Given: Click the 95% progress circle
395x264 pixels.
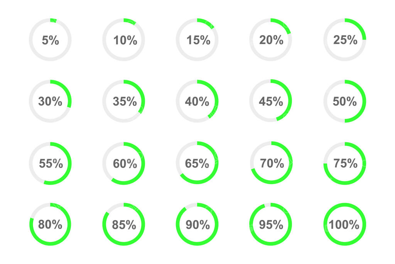Looking at the screenshot, I should tap(271, 224).
